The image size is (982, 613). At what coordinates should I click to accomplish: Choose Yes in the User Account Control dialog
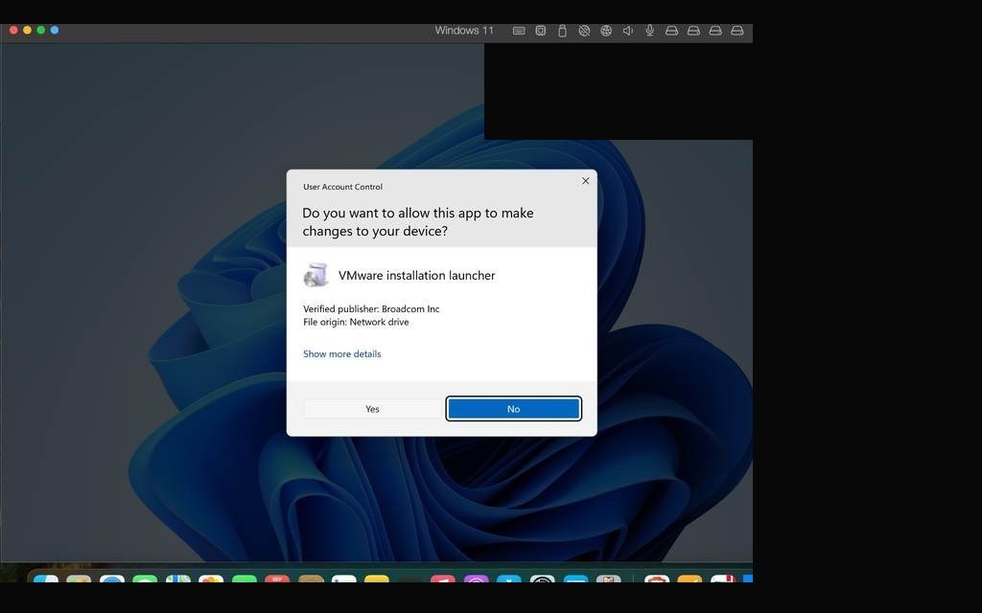point(373,409)
